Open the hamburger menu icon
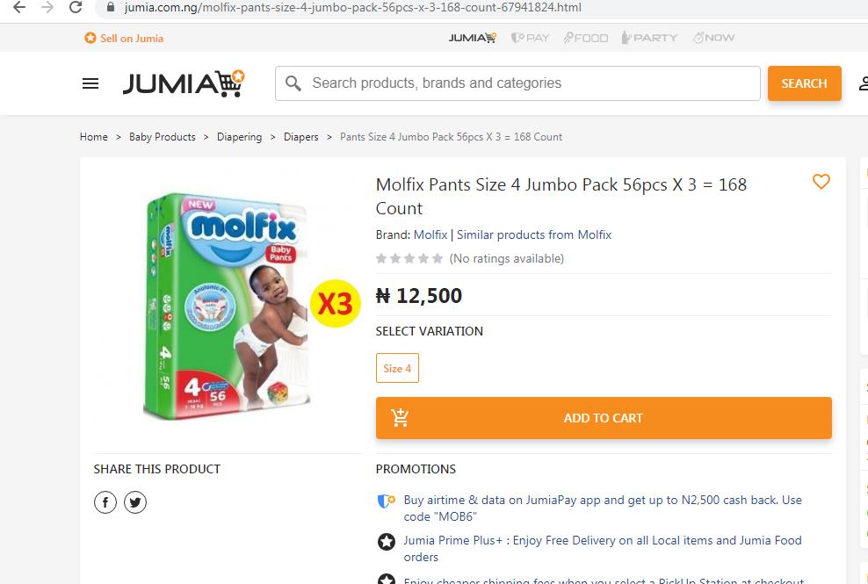Viewport: 868px width, 584px height. [x=90, y=83]
